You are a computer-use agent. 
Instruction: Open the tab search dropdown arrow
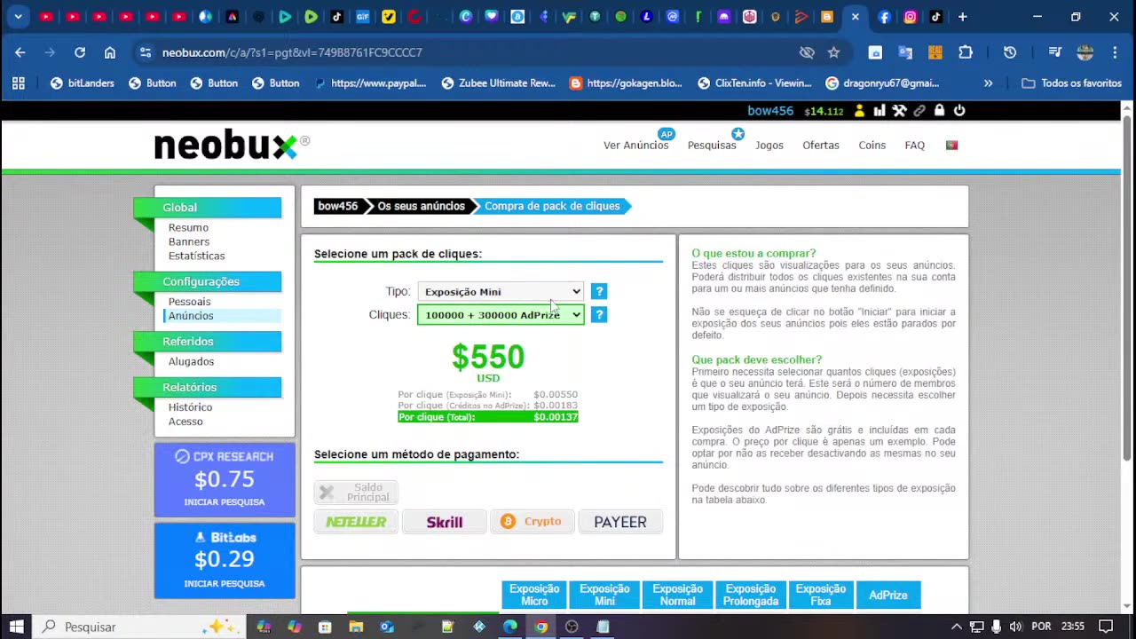pos(18,17)
